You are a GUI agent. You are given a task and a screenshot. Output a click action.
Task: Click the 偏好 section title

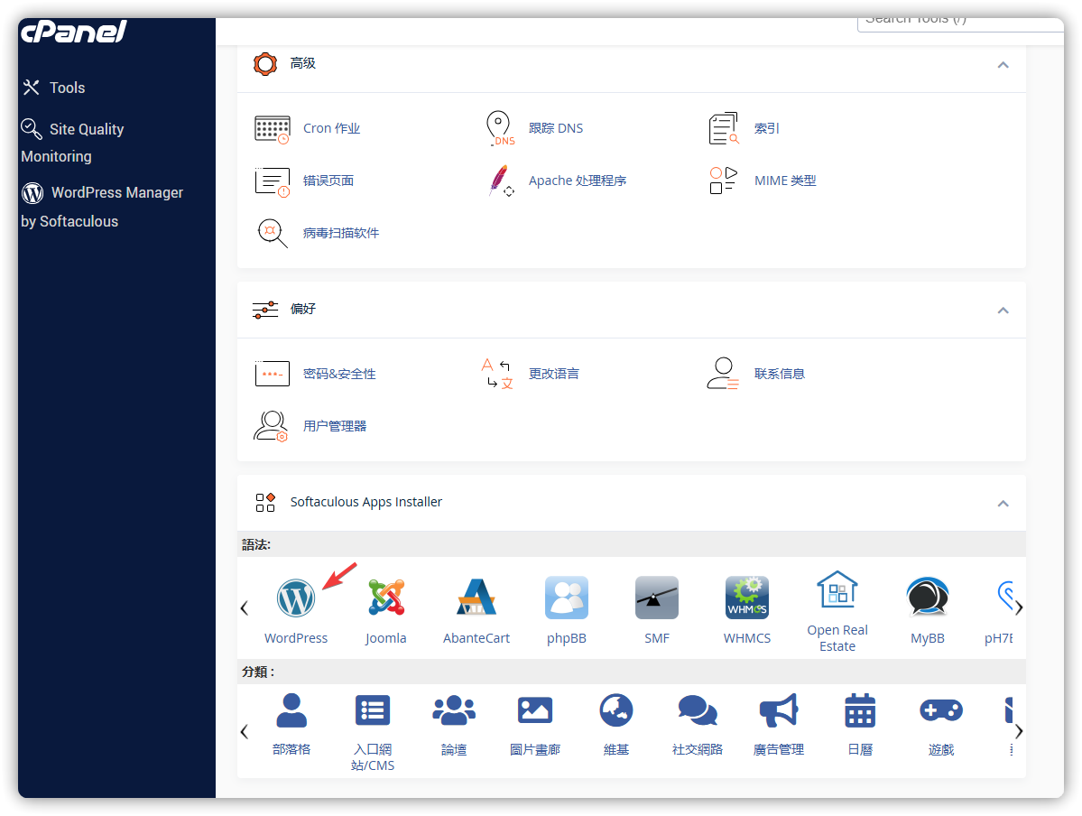[302, 309]
